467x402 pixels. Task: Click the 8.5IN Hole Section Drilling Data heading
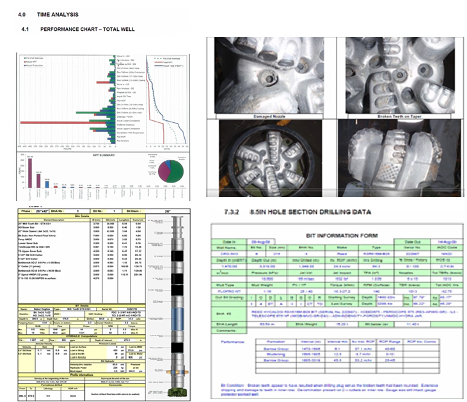pyautogui.click(x=308, y=213)
